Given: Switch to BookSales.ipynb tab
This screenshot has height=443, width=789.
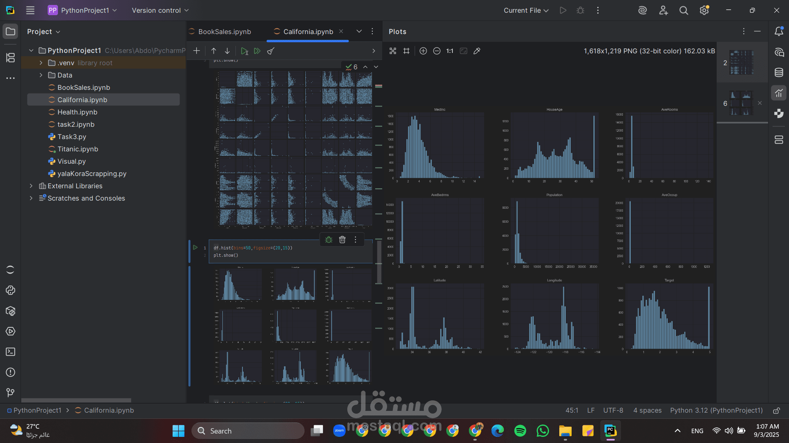Looking at the screenshot, I should (x=224, y=32).
